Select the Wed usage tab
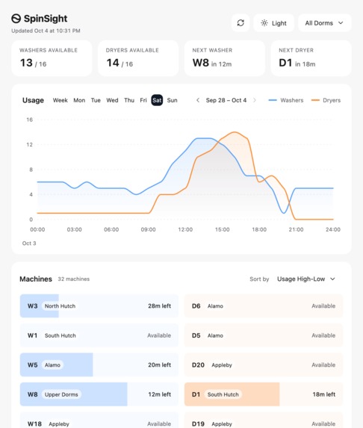Screen dimensions: 363x428 [112, 100]
